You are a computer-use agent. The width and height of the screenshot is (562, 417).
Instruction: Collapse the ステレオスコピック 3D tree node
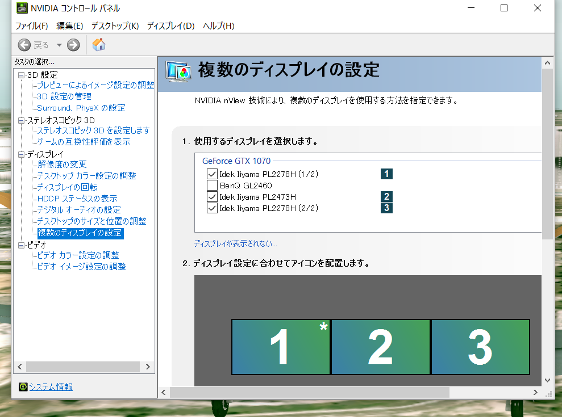[22, 120]
